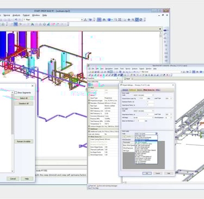The height and width of the screenshot is (199, 204).
Task: Enable the Show Segments checkbox
Action: [x=16, y=92]
